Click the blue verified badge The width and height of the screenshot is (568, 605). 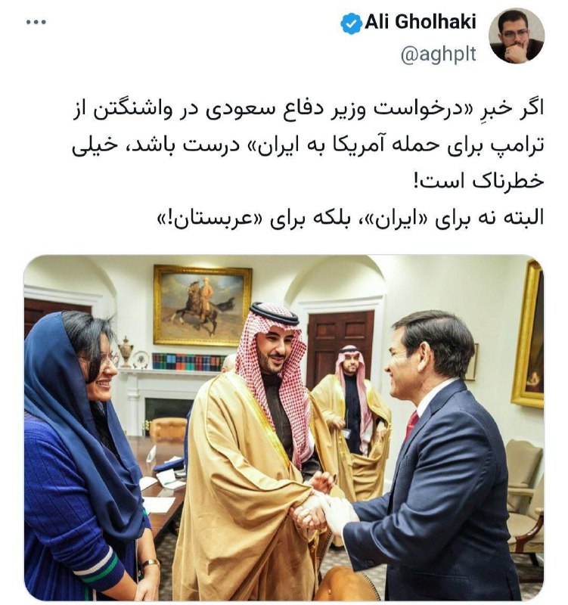pos(351,23)
